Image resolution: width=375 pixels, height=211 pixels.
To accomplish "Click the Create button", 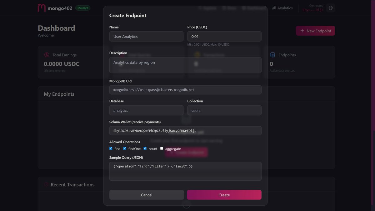I will tap(224, 195).
